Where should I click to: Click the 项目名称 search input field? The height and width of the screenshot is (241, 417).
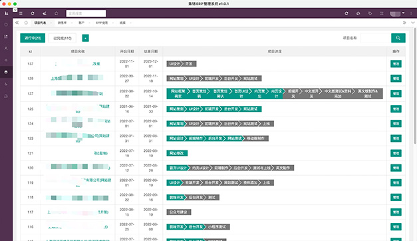pyautogui.click(x=375, y=38)
